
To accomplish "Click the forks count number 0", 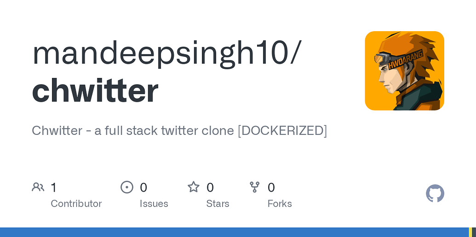I will point(271,187).
